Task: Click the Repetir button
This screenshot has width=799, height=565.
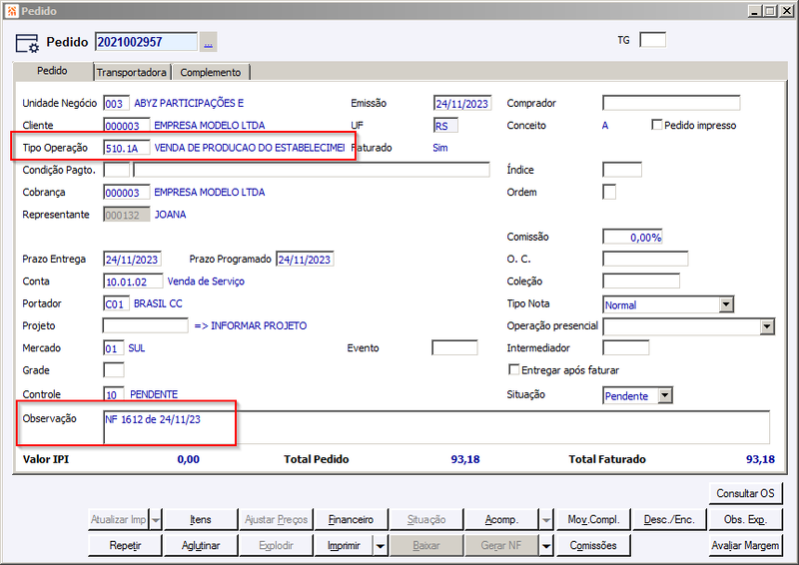Action: 125,546
